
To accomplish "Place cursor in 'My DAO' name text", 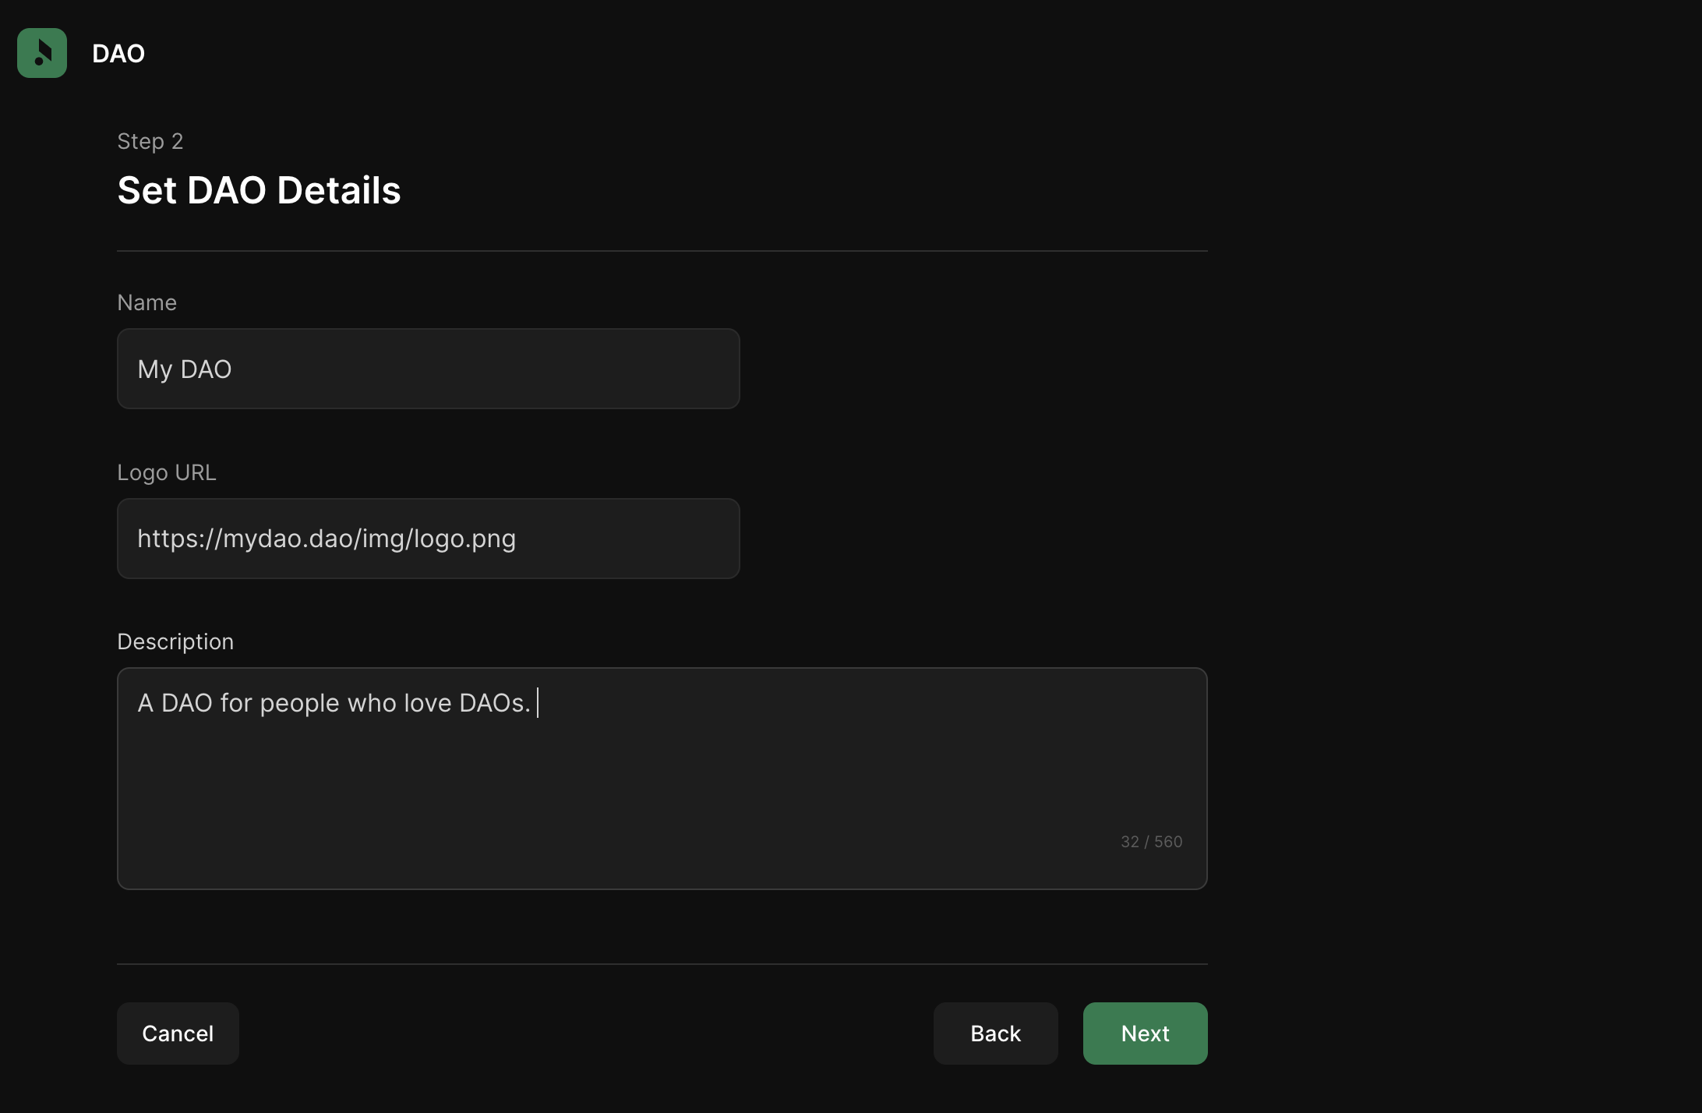I will click(185, 369).
